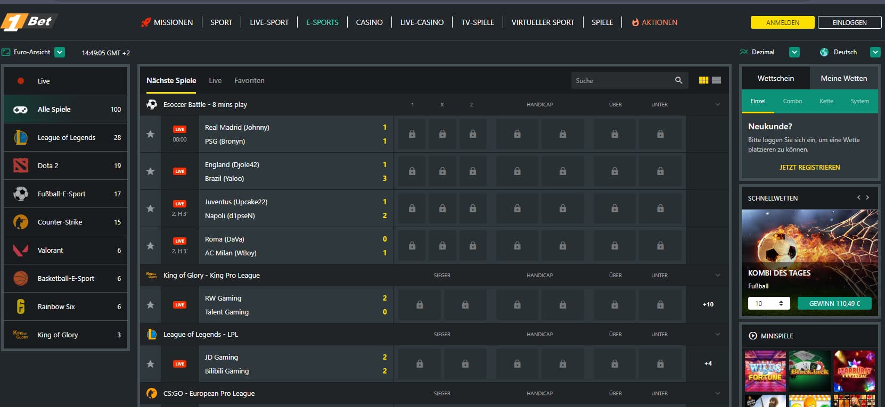
Task: Click the globe language icon
Action: (824, 52)
